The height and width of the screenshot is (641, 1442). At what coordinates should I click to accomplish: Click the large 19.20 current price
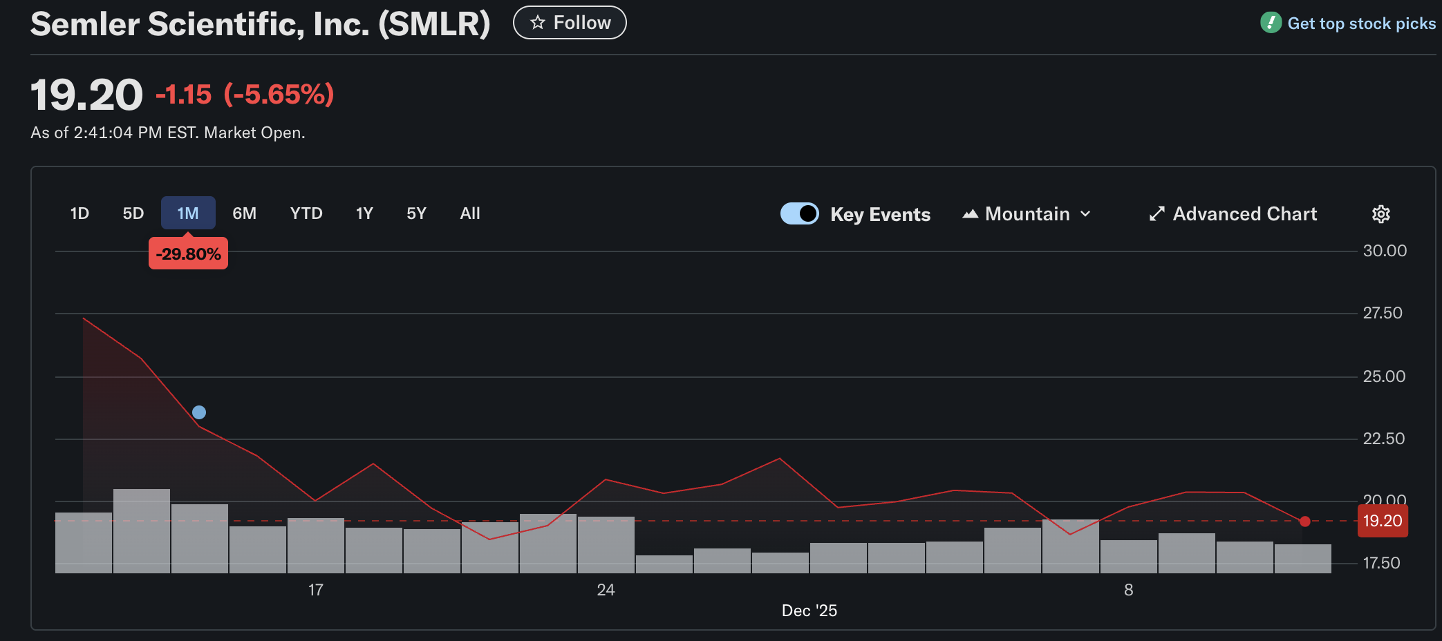coord(86,95)
